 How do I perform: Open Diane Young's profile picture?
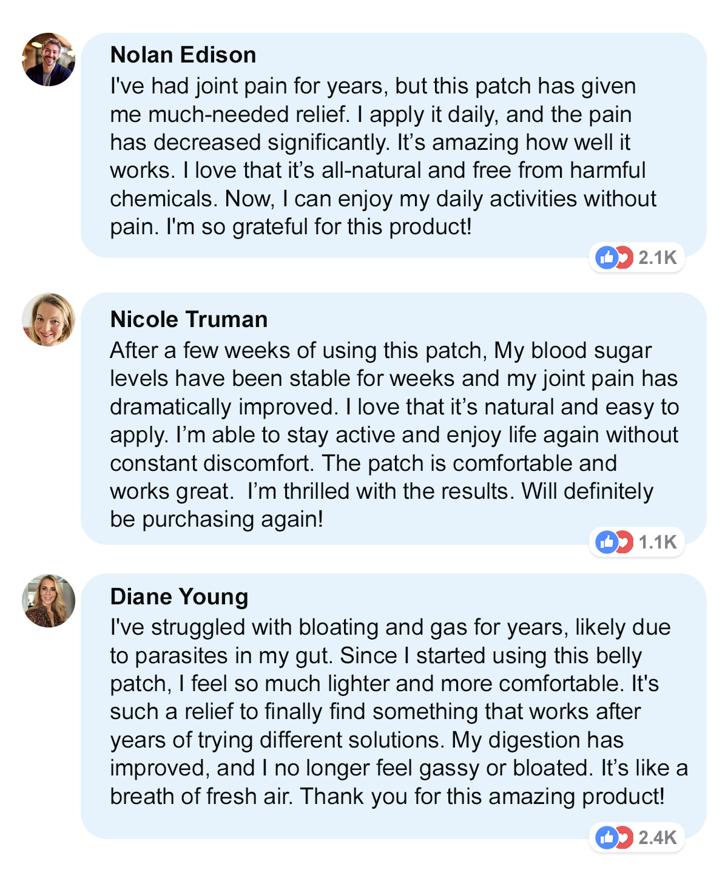click(49, 600)
